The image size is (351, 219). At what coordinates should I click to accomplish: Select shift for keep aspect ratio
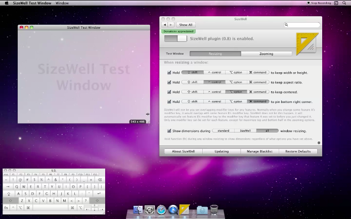coord(193,82)
